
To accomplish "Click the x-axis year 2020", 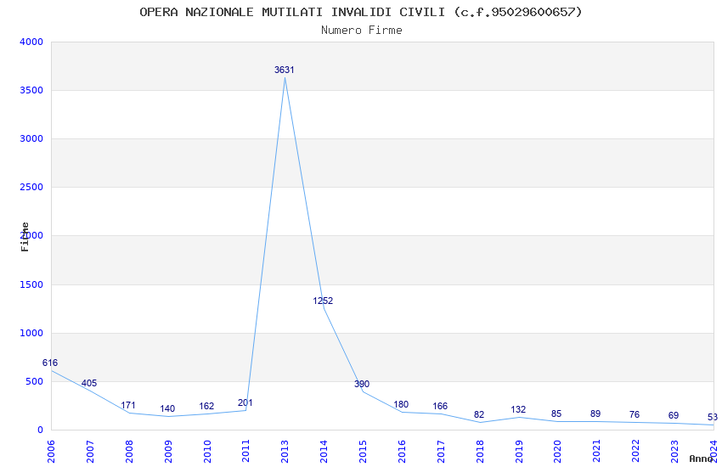I will pos(557,452).
